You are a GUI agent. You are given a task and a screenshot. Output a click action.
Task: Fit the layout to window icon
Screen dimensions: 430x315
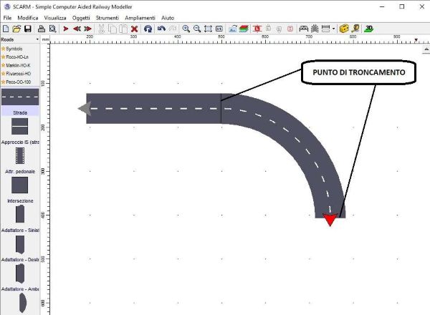click(208, 29)
